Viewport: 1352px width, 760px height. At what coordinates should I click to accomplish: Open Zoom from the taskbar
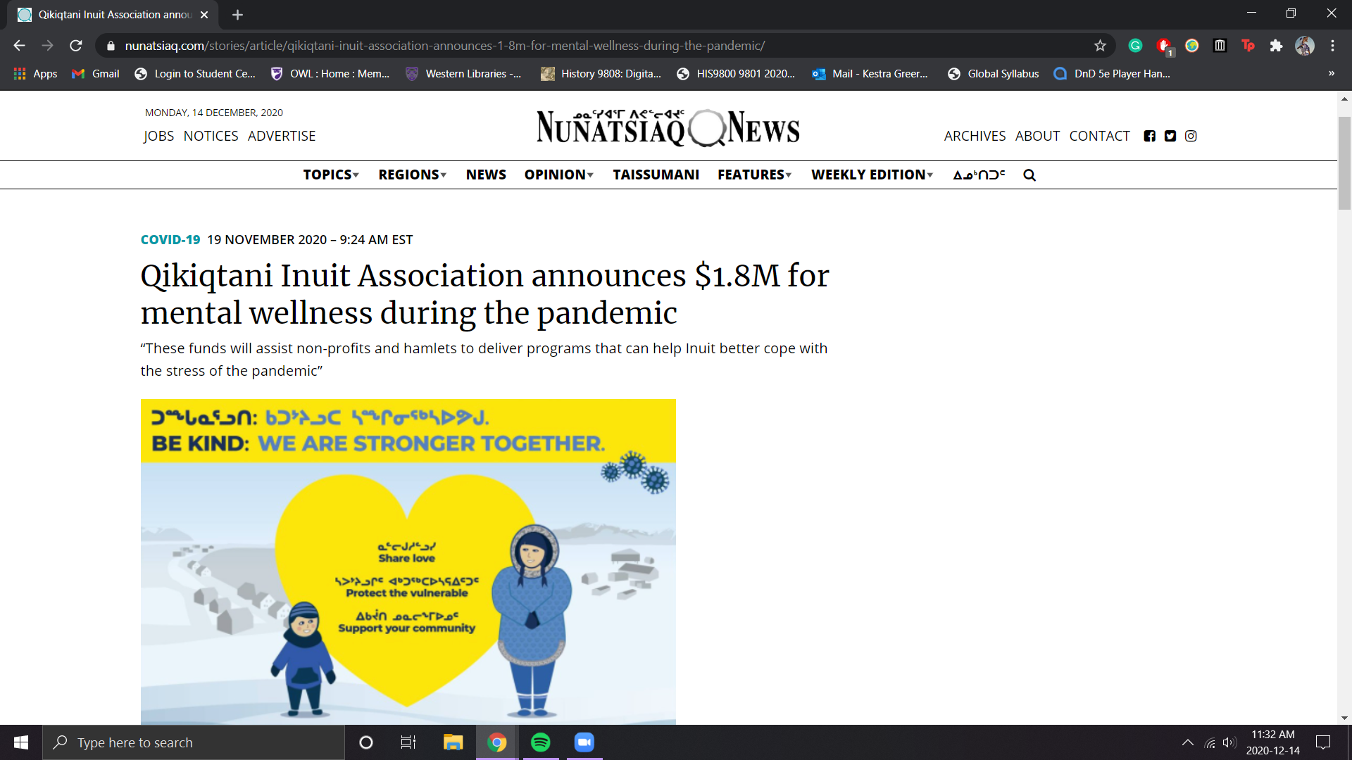pos(584,742)
